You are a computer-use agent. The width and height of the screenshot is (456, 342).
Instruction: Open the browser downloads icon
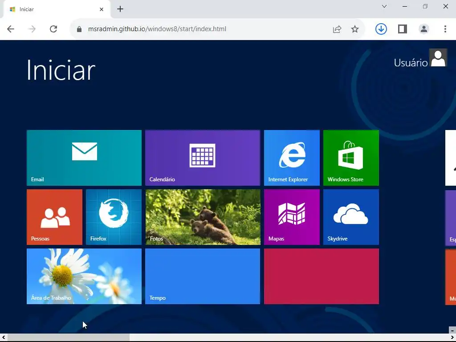(x=381, y=29)
